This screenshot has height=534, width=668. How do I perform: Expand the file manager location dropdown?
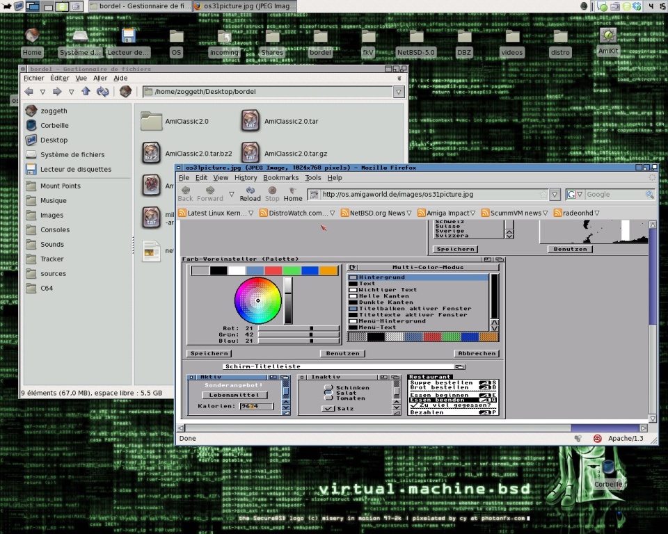click(398, 92)
